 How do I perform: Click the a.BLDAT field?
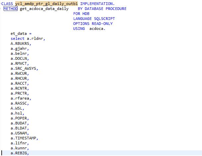(20, 128)
